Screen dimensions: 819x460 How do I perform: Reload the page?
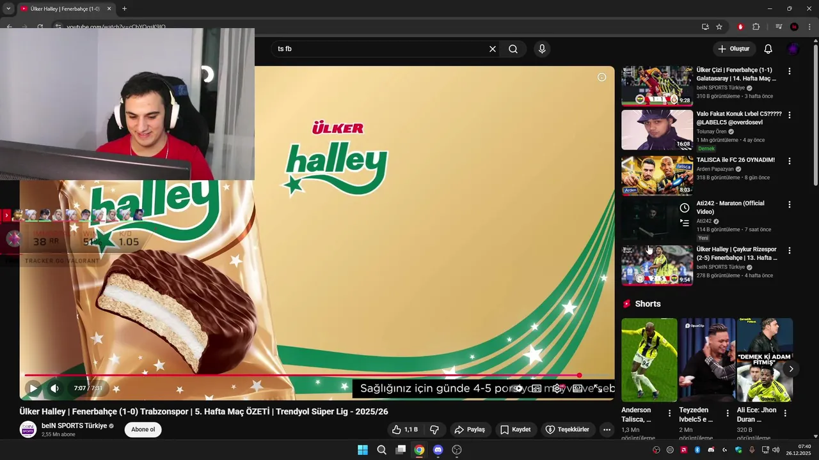point(40,27)
